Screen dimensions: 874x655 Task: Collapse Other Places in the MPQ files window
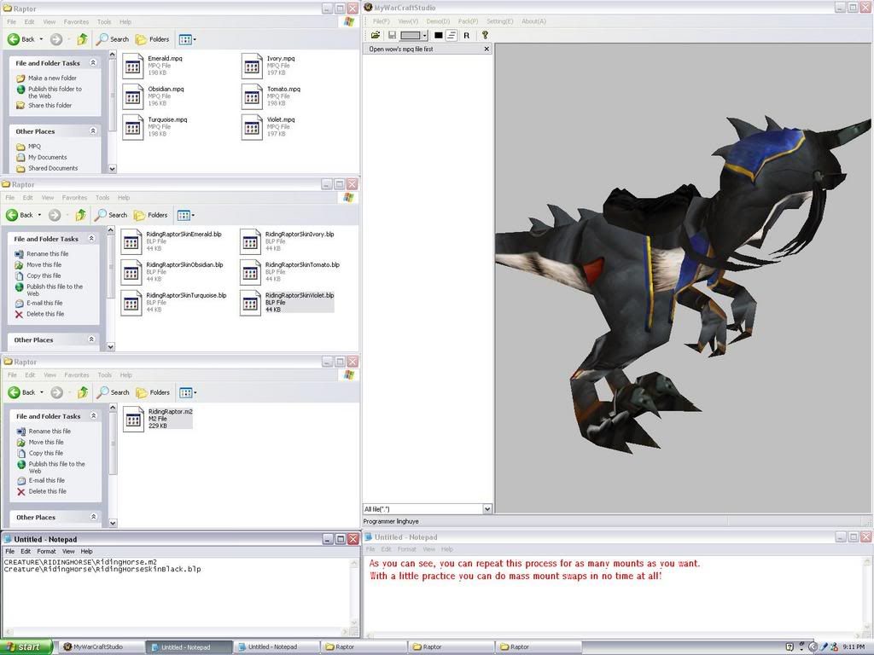93,131
